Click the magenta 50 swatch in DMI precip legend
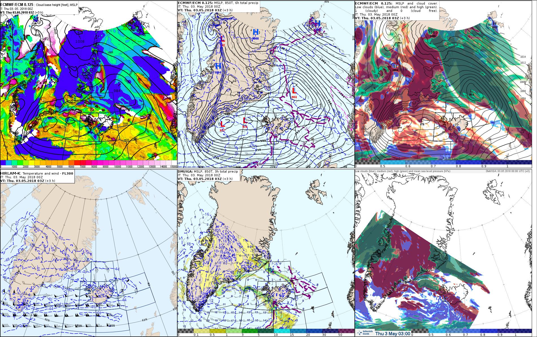537x337 pixels. (346, 331)
